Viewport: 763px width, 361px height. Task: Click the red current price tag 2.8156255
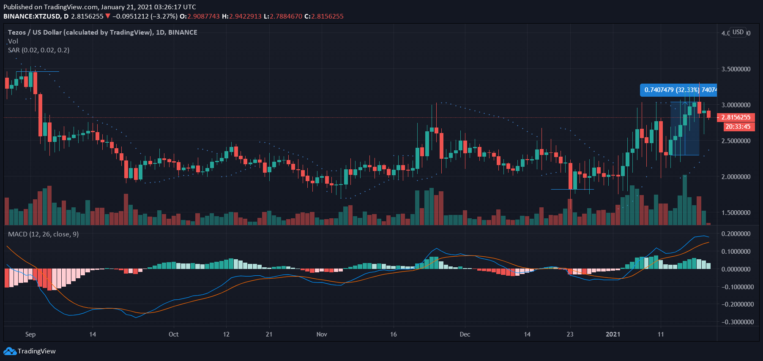[736, 117]
